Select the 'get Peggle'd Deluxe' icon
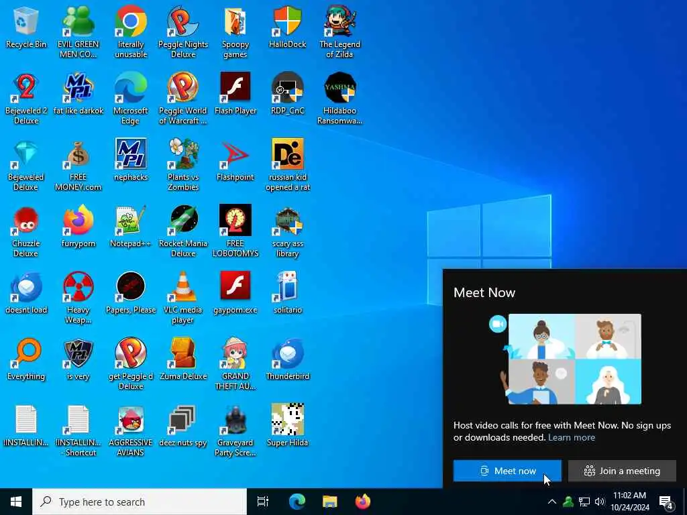Screen dimensions: 687x515 tap(131, 364)
